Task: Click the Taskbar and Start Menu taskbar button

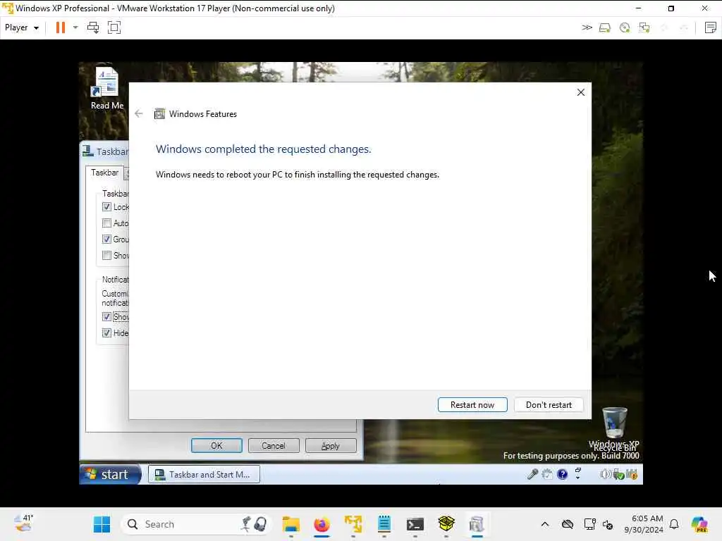Action: [x=204, y=474]
